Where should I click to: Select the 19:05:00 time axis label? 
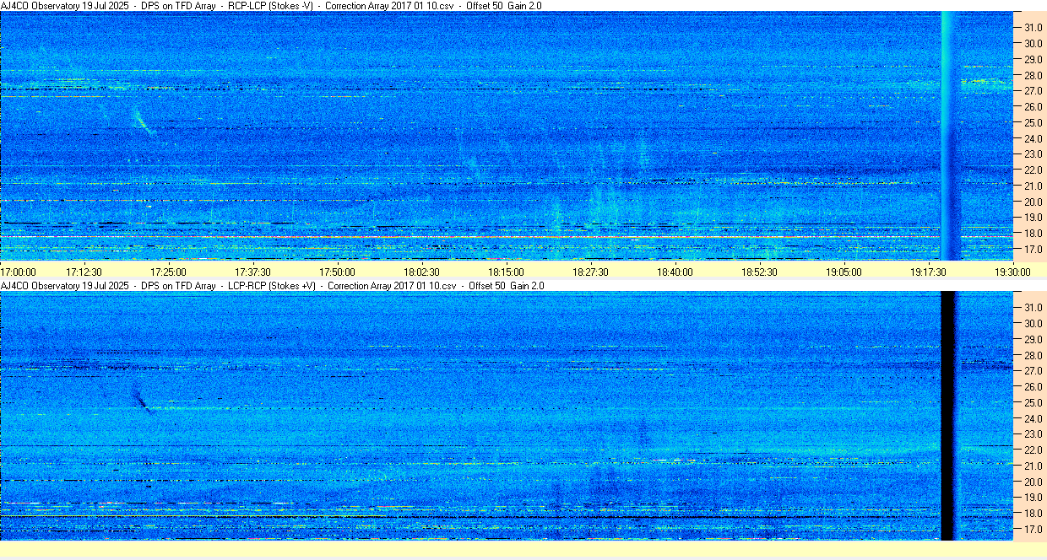[x=844, y=272]
